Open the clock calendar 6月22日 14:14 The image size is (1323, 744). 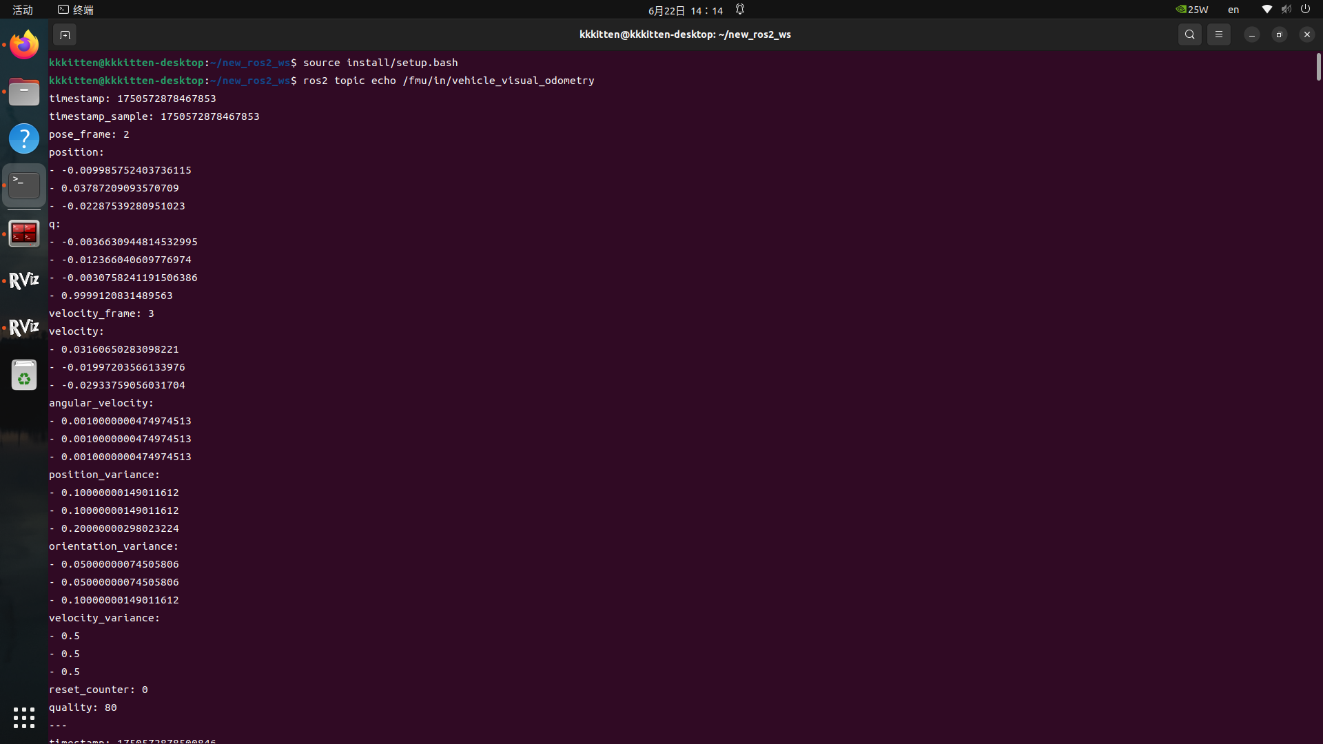tap(686, 10)
